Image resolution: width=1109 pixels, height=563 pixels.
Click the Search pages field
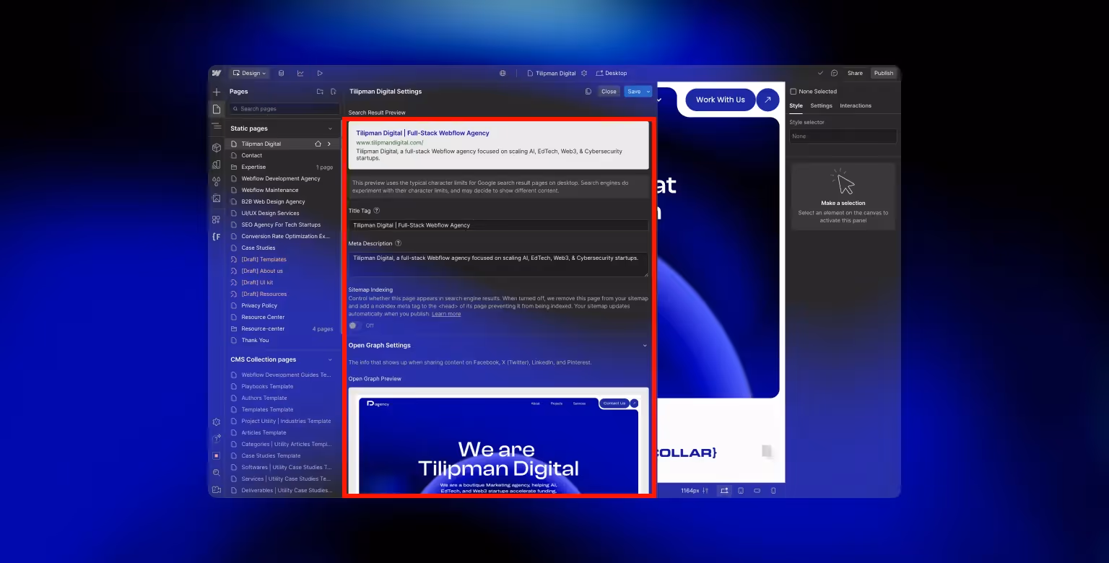[284, 109]
